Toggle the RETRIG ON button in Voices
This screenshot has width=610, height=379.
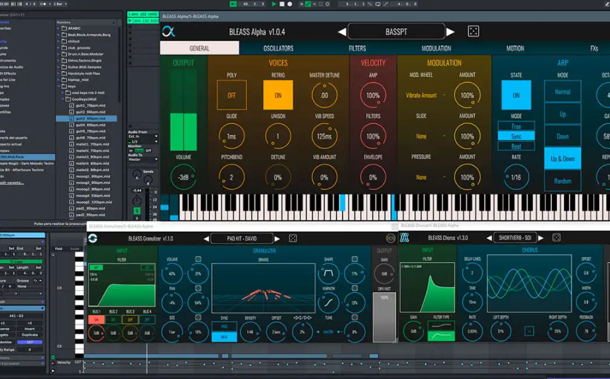[x=278, y=95]
